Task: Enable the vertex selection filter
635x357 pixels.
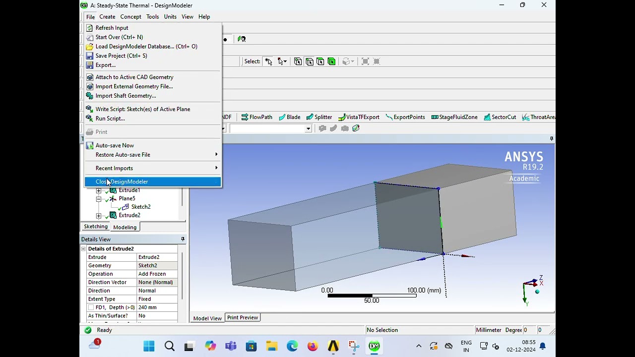Action: click(298, 61)
